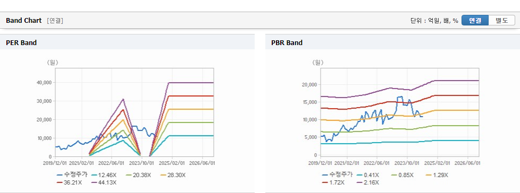Toggle 1.29X legend series

[437, 175]
